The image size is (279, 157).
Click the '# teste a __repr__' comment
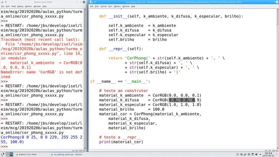(x=120, y=137)
